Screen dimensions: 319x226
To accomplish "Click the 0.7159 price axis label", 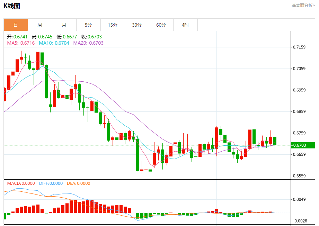I will 299,47.
